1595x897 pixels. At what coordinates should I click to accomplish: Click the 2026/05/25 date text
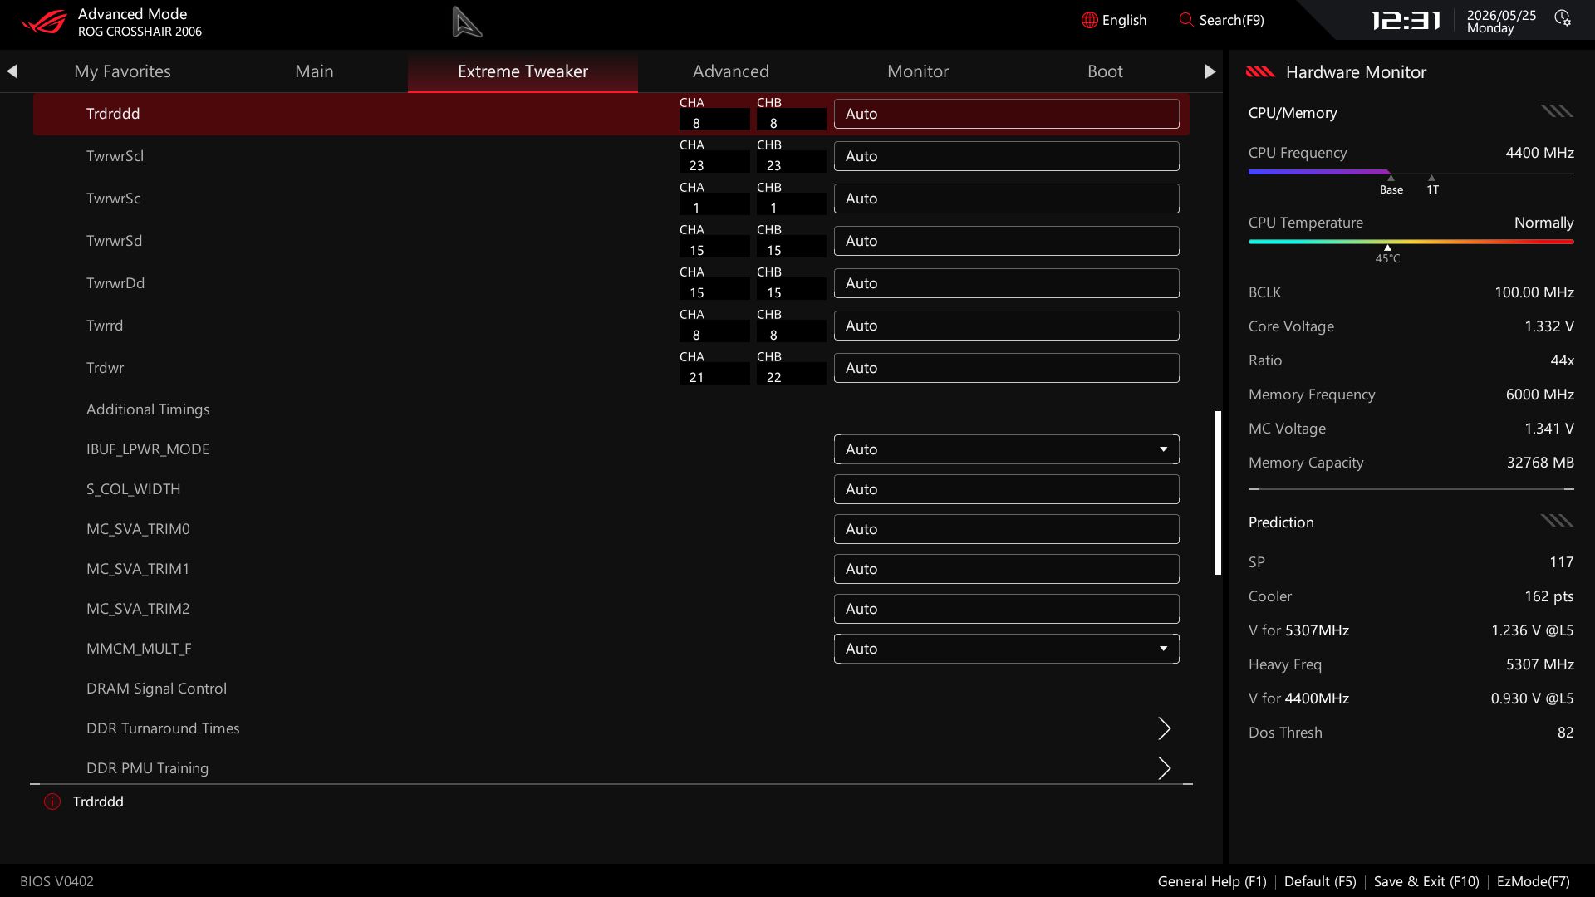[1501, 15]
